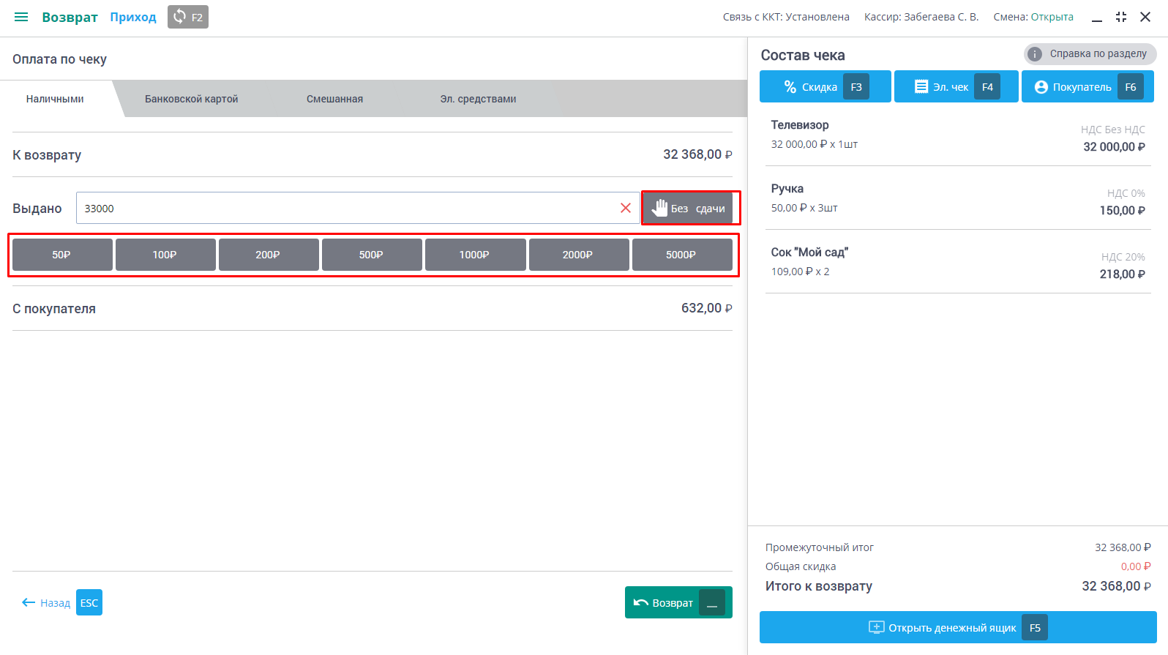Add 500₽ banknote amount
The image size is (1168, 655).
pyautogui.click(x=372, y=255)
